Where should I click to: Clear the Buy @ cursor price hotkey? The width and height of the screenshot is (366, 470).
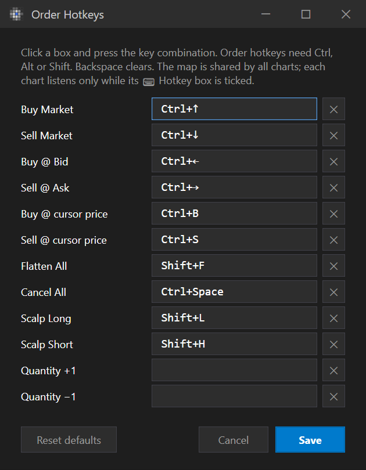[x=333, y=213]
